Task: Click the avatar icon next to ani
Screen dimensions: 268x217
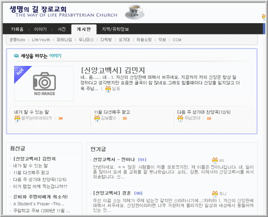Action: (215, 160)
